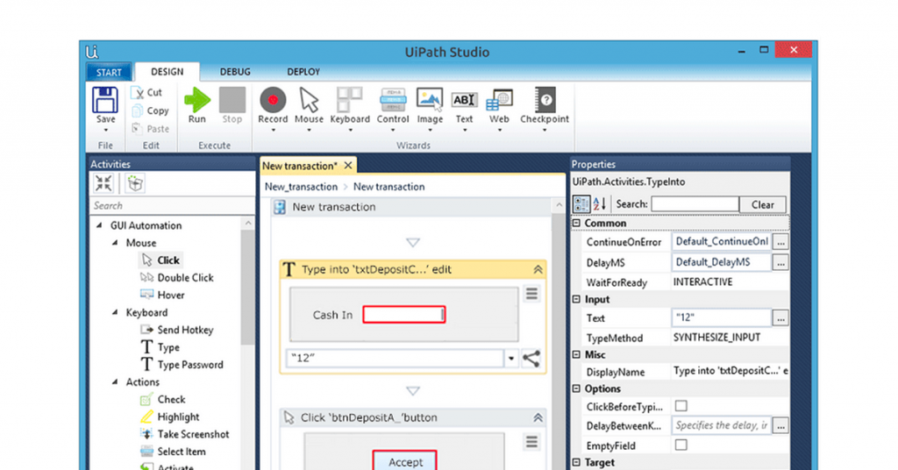
Task: Select the Click activity icon row
Action: pos(160,260)
